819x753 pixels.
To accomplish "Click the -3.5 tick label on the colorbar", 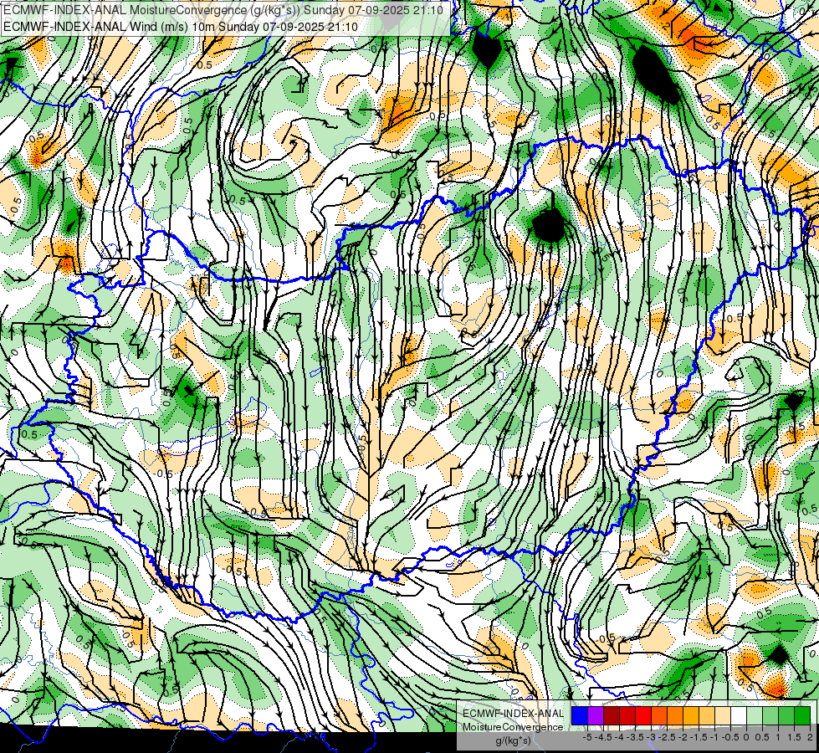I will point(635,737).
